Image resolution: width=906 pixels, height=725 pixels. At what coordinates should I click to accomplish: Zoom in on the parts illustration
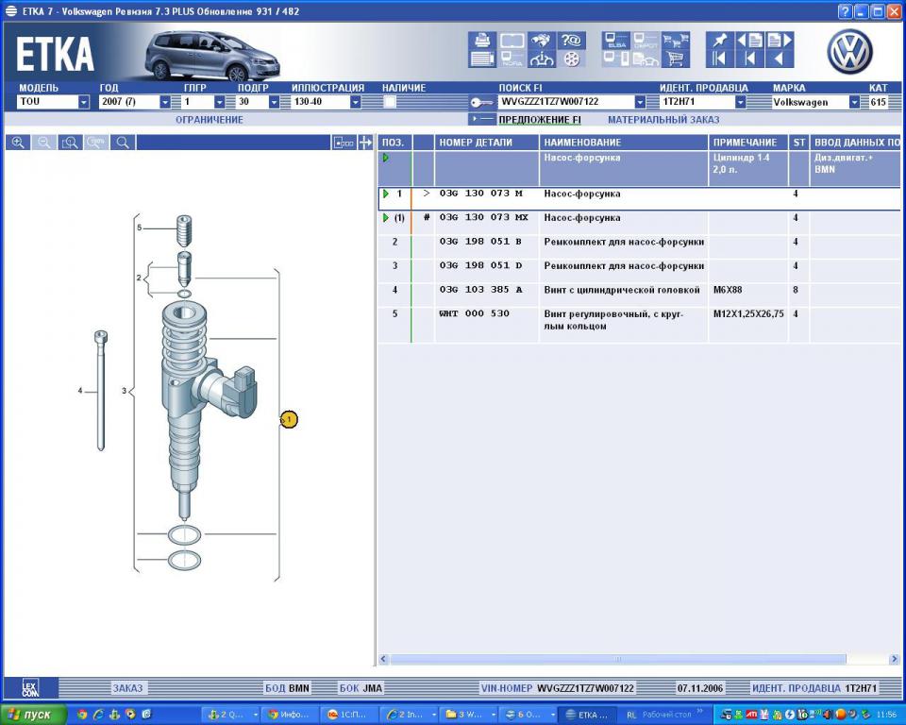point(18,143)
